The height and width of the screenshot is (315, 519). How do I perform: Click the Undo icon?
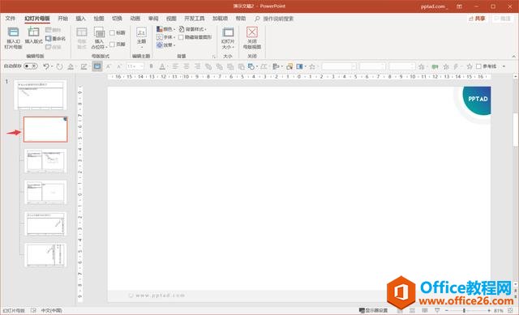coord(46,66)
